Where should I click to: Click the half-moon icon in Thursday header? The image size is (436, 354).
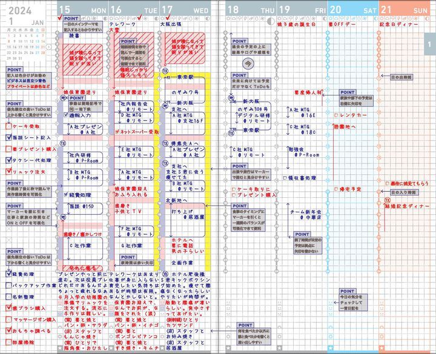click(x=271, y=21)
